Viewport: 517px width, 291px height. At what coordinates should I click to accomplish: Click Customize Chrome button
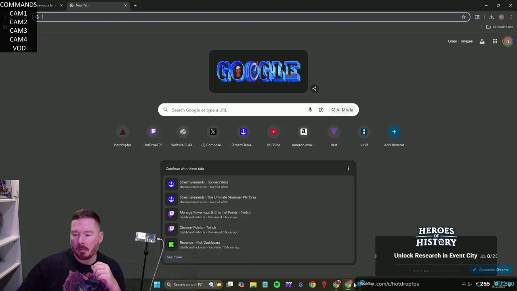point(491,270)
